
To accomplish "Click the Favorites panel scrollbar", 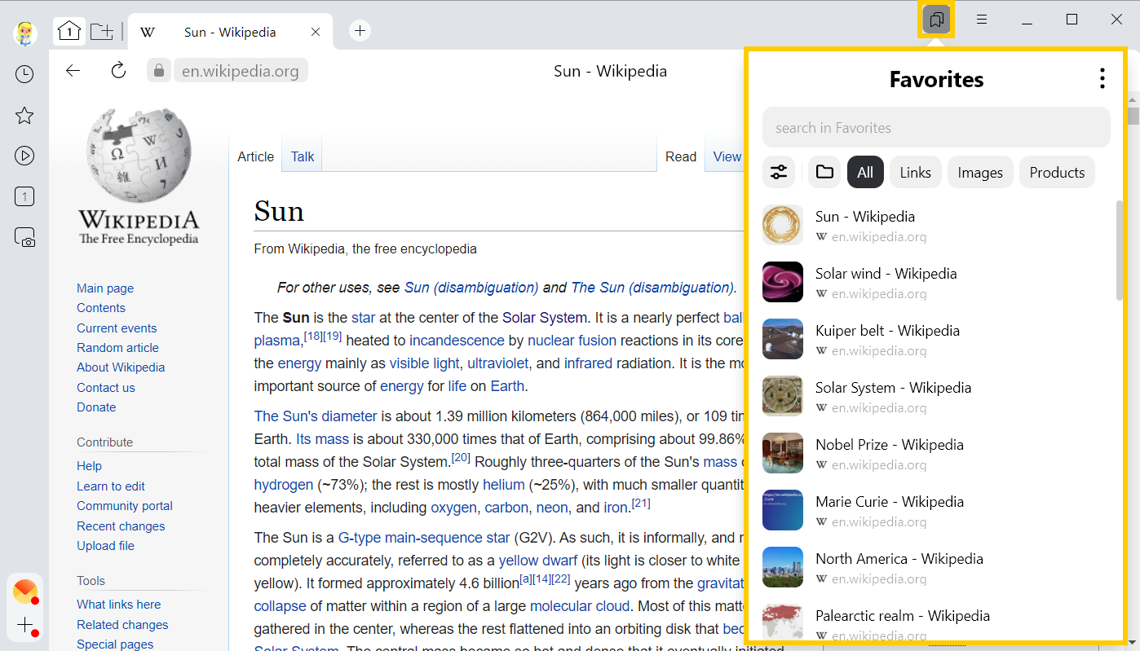I will [x=1119, y=250].
